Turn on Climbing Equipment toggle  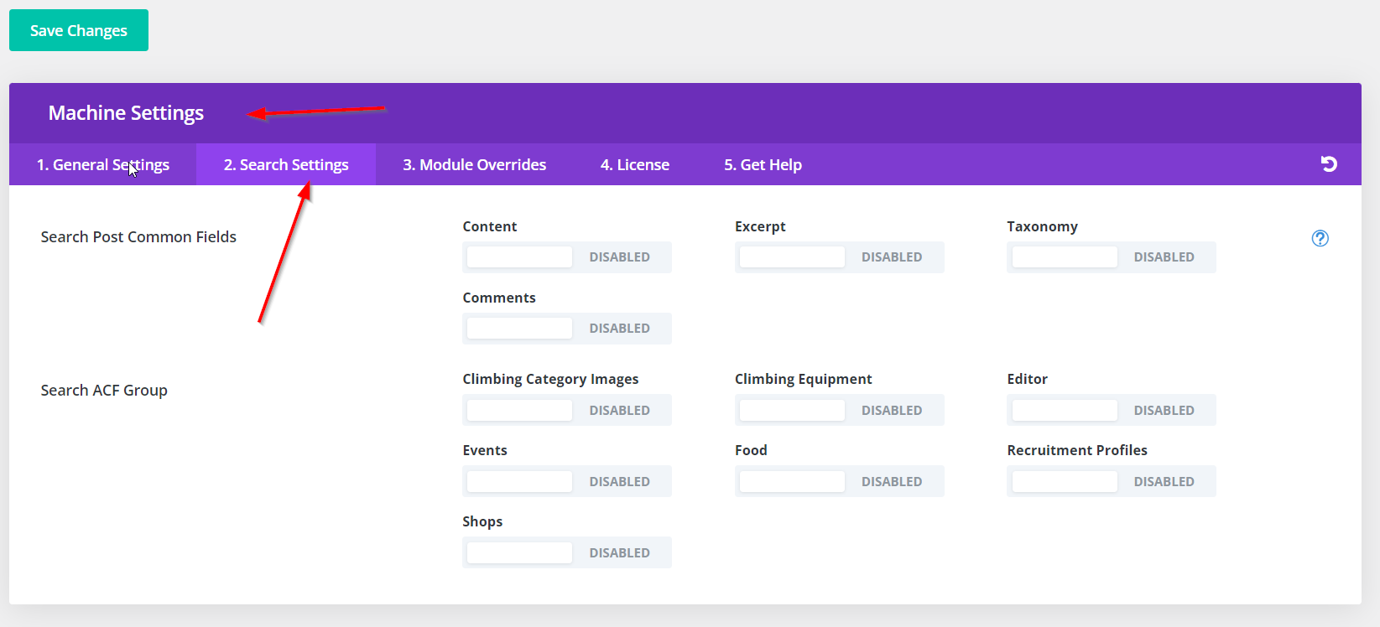839,411
